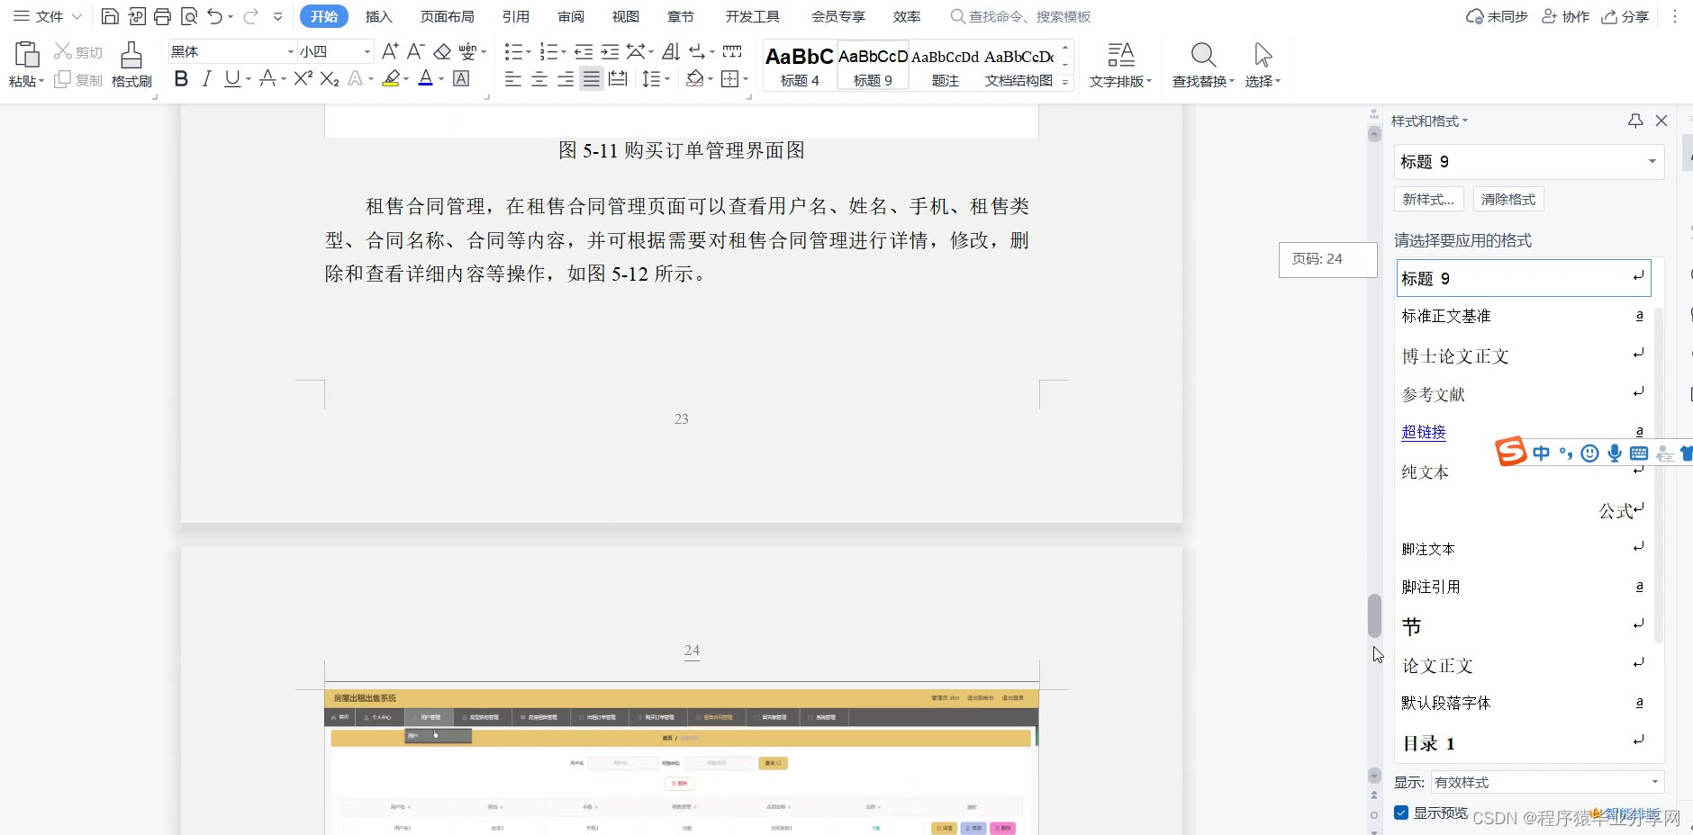
Task: Open the File menu dropdown arrow
Action: [x=77, y=16]
